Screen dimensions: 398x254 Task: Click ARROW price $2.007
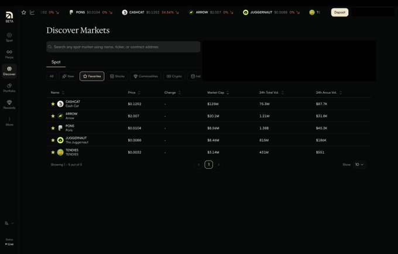[x=133, y=116]
